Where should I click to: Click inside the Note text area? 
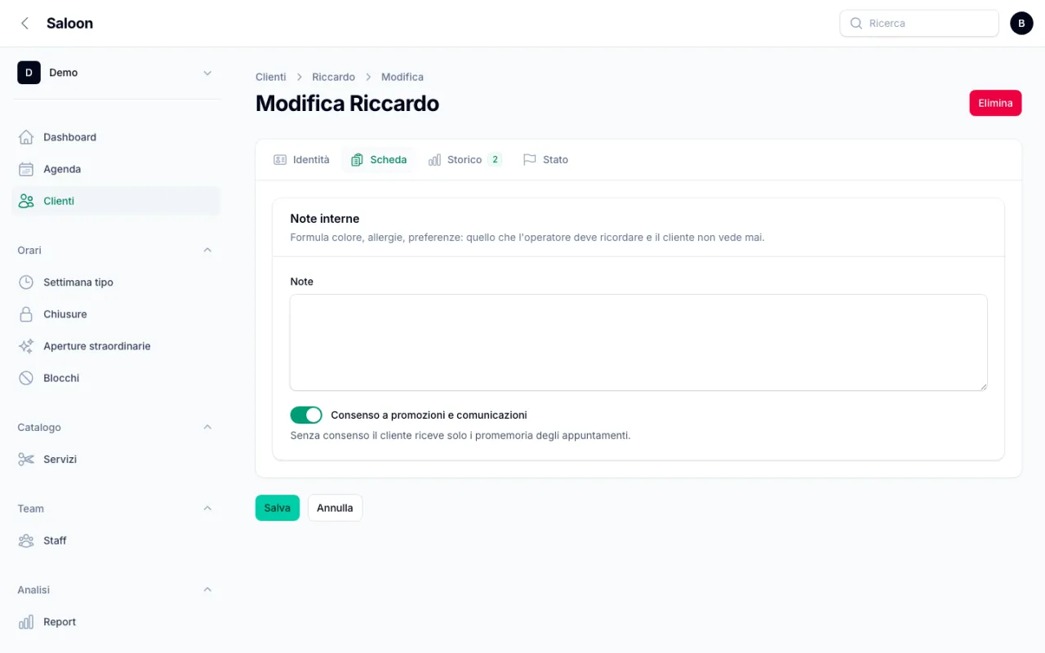(x=638, y=343)
